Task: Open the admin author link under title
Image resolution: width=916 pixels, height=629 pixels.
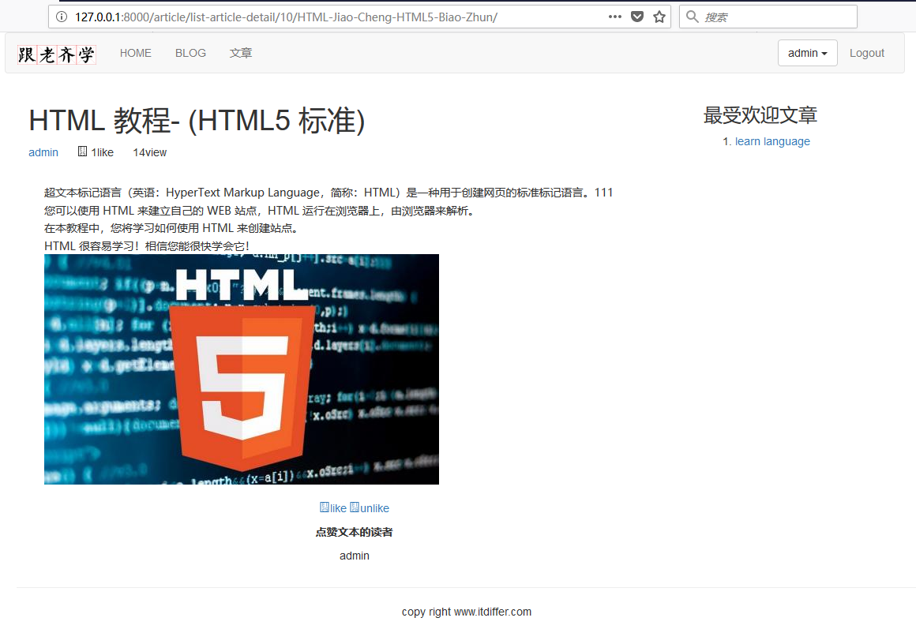Action: coord(43,152)
